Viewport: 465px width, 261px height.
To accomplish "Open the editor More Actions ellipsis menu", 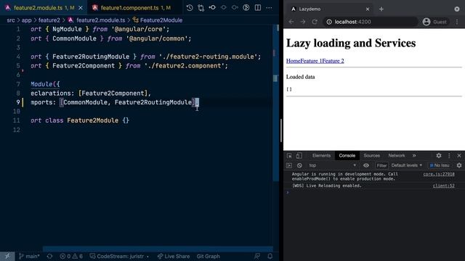I will point(269,8).
